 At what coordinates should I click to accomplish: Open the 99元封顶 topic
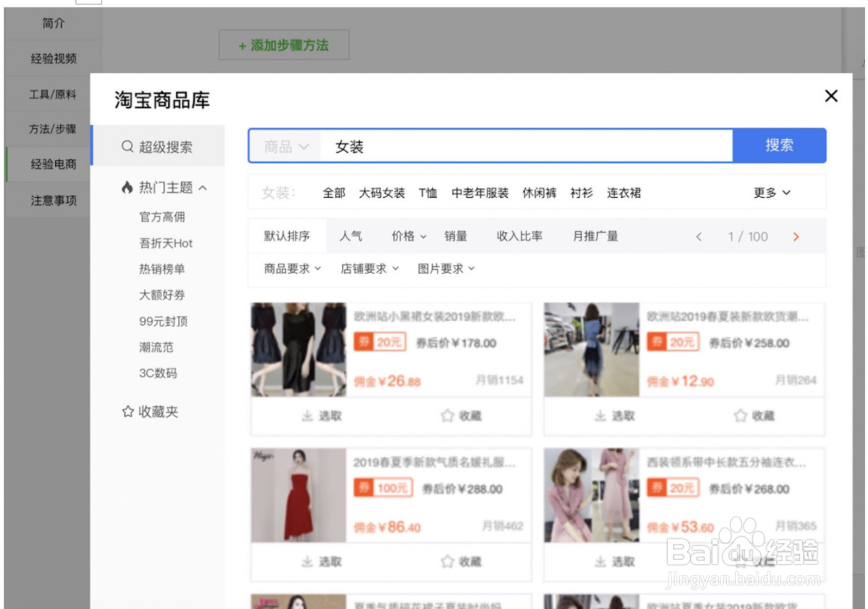point(163,321)
